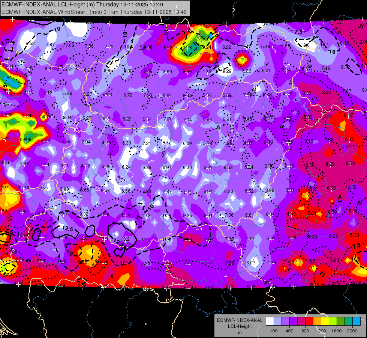Click the wind shear value 6.07
367x338 pixels.
coord(251,263)
